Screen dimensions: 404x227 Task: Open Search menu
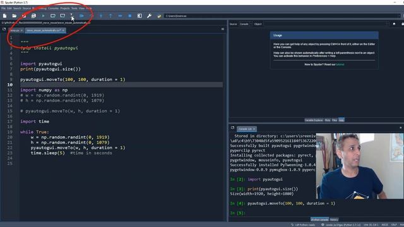(17, 8)
